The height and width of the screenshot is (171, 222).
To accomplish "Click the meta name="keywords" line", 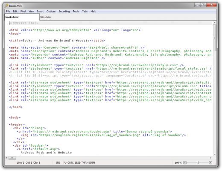I will click(x=110, y=55).
